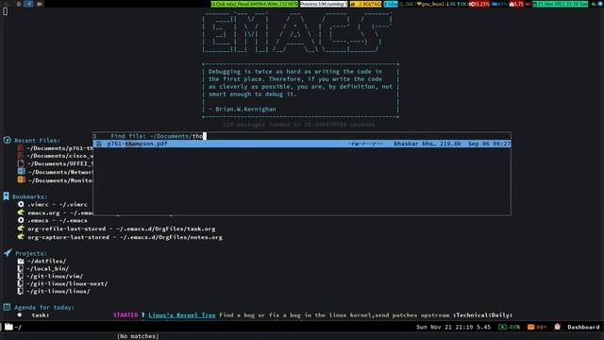Click the PDF icon of the p761-thompson.pdf candidate

(99, 144)
